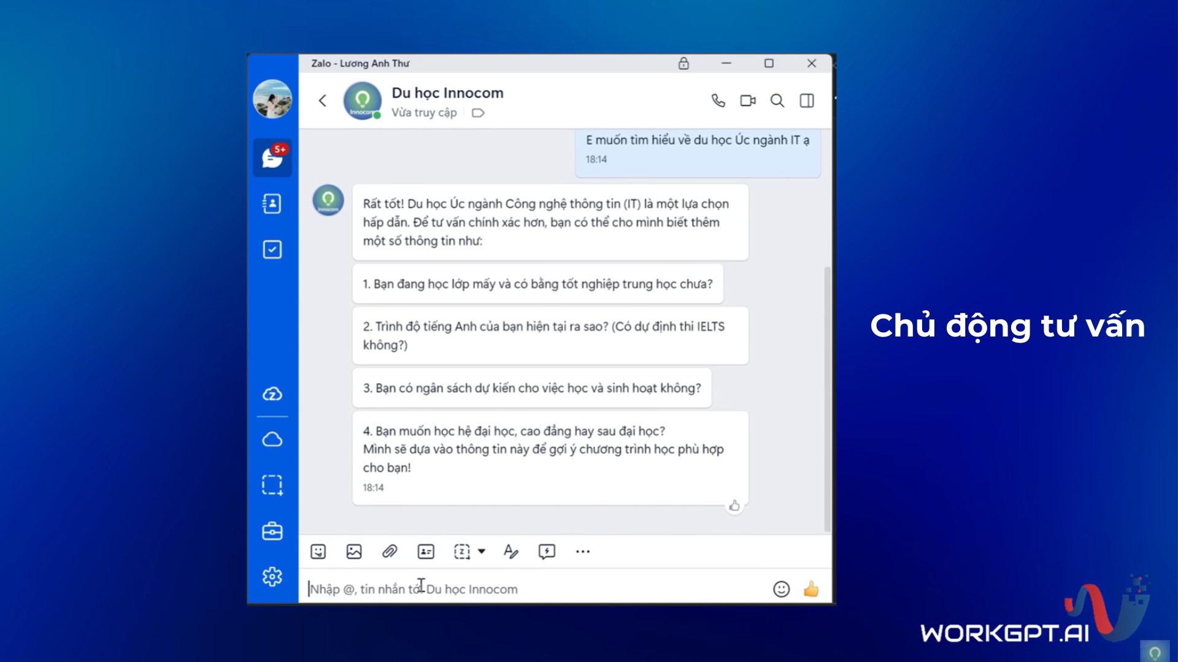Show more options in chat toolbar

point(583,552)
